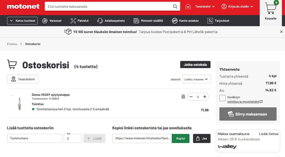Delete Denso VK20Y with trash icon

(x=183, y=97)
